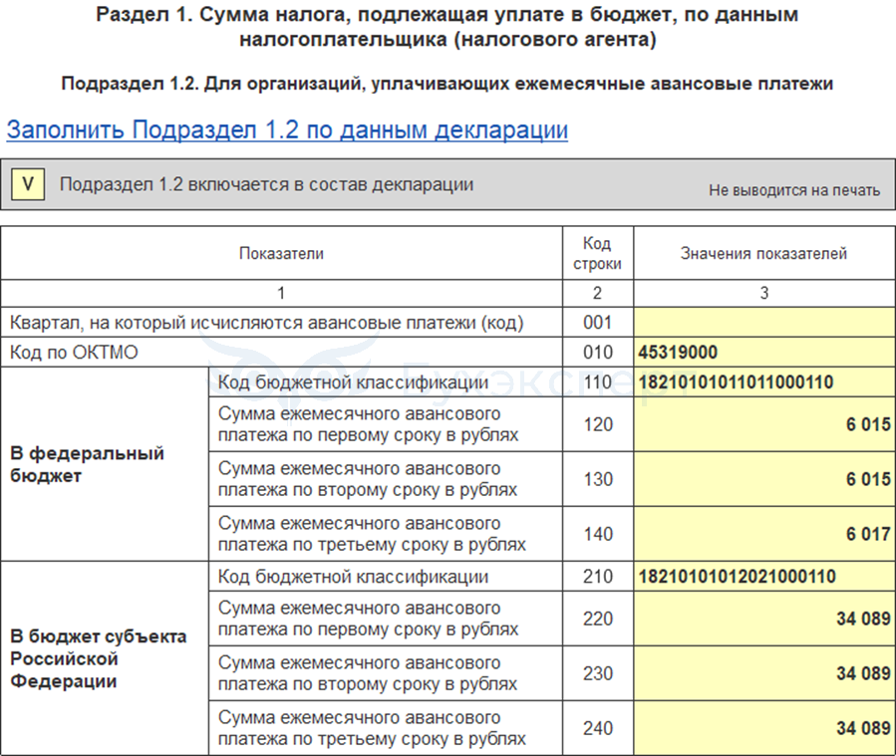
Task: Click group label 'В бюджет субъекта Российской Федерации'
Action: tap(99, 658)
